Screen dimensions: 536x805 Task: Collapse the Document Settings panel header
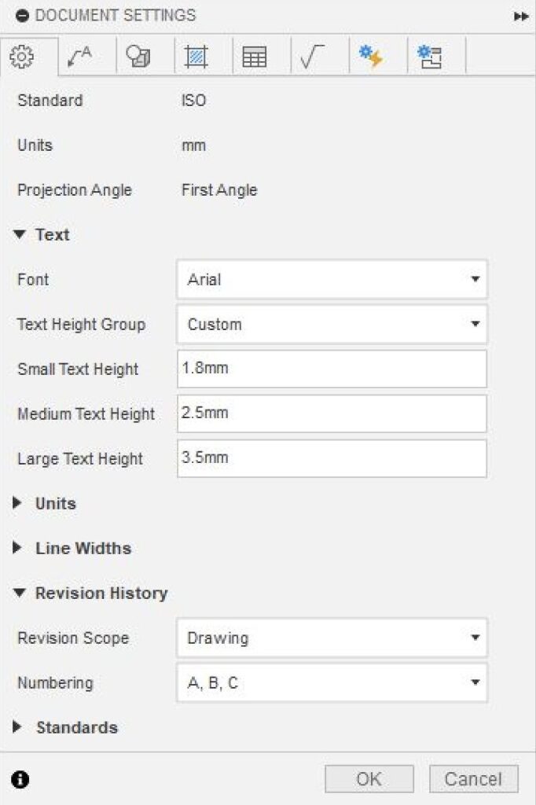22,16
